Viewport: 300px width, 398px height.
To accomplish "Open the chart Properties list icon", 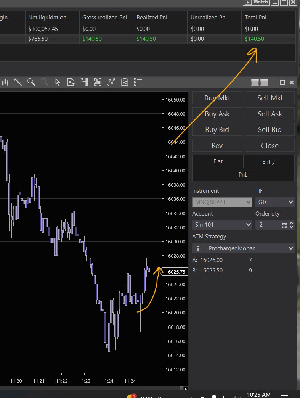I will click(138, 82).
